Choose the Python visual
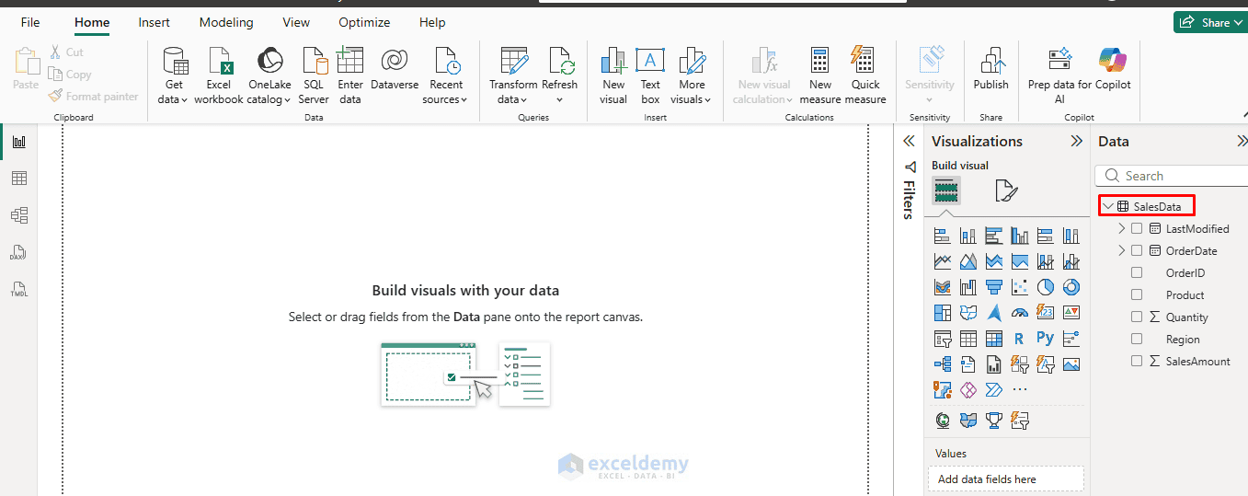 1045,339
